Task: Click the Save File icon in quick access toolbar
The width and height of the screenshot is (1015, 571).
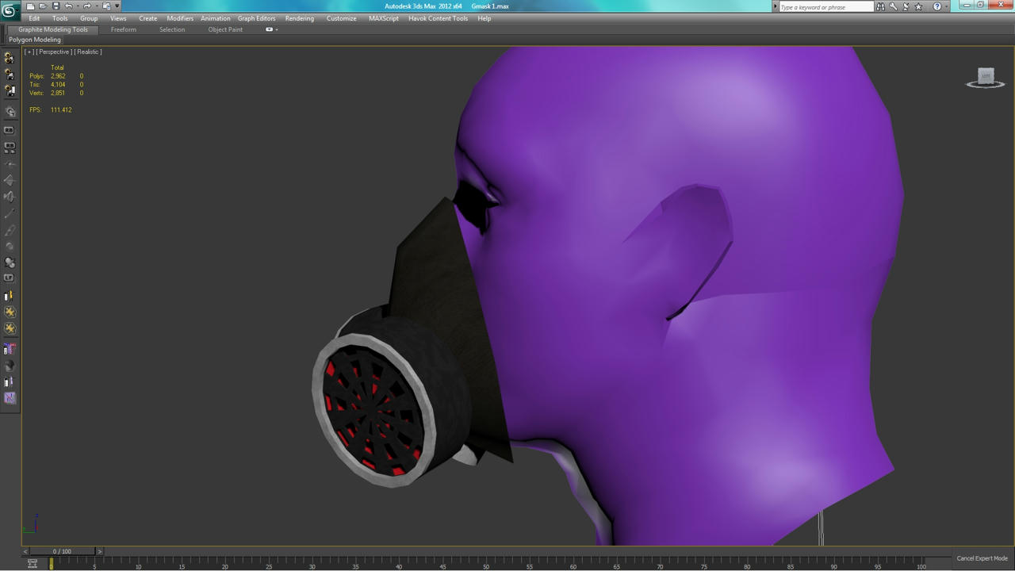Action: tap(56, 6)
